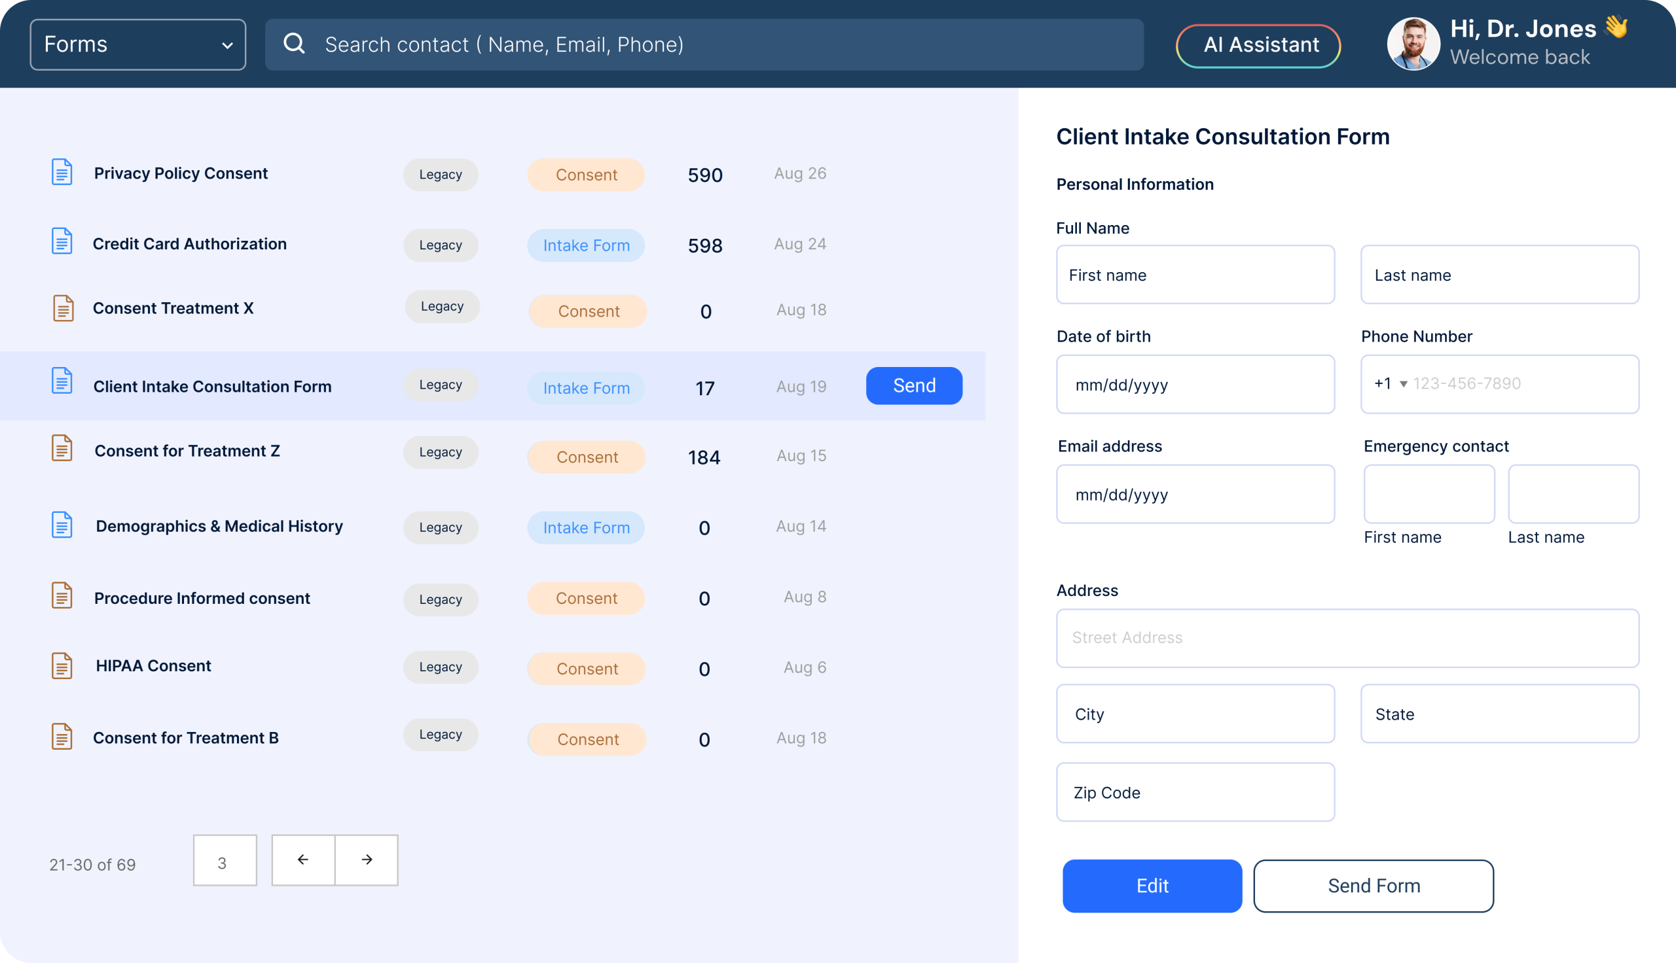This screenshot has width=1676, height=963.
Task: Click the Demographics & Medical History document icon
Action: click(62, 525)
